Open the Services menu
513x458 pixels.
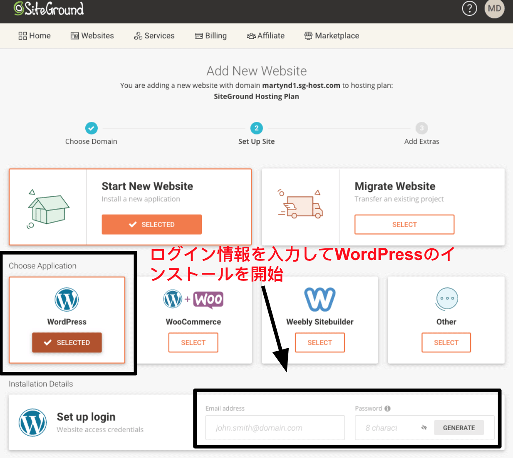[154, 36]
